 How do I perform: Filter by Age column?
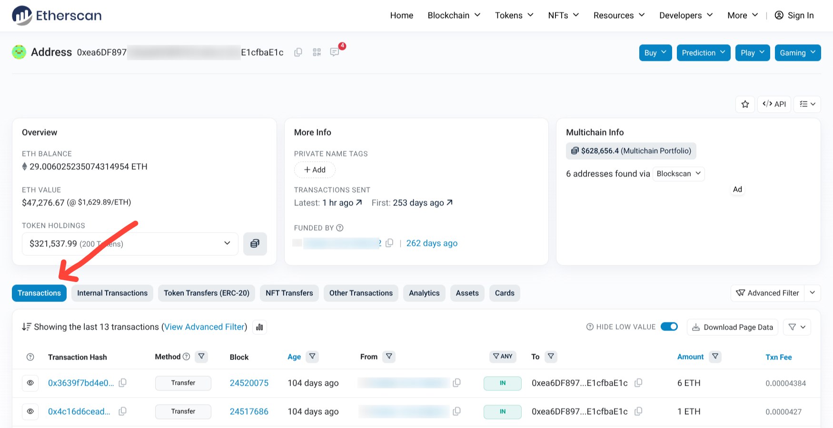click(312, 357)
